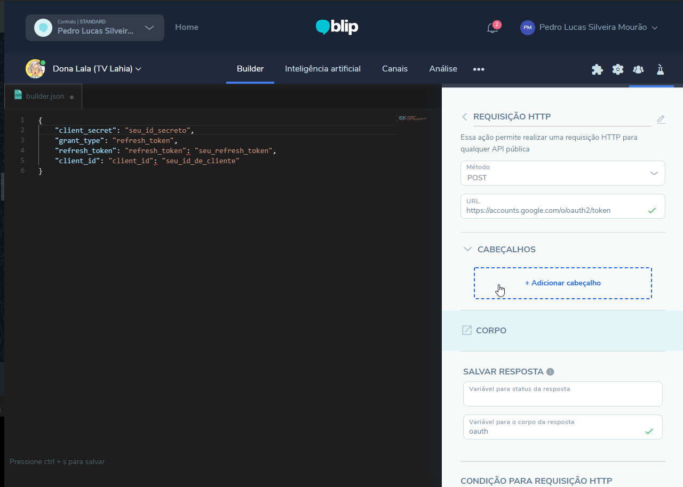Go to Home
The height and width of the screenshot is (487, 683).
pyautogui.click(x=187, y=27)
